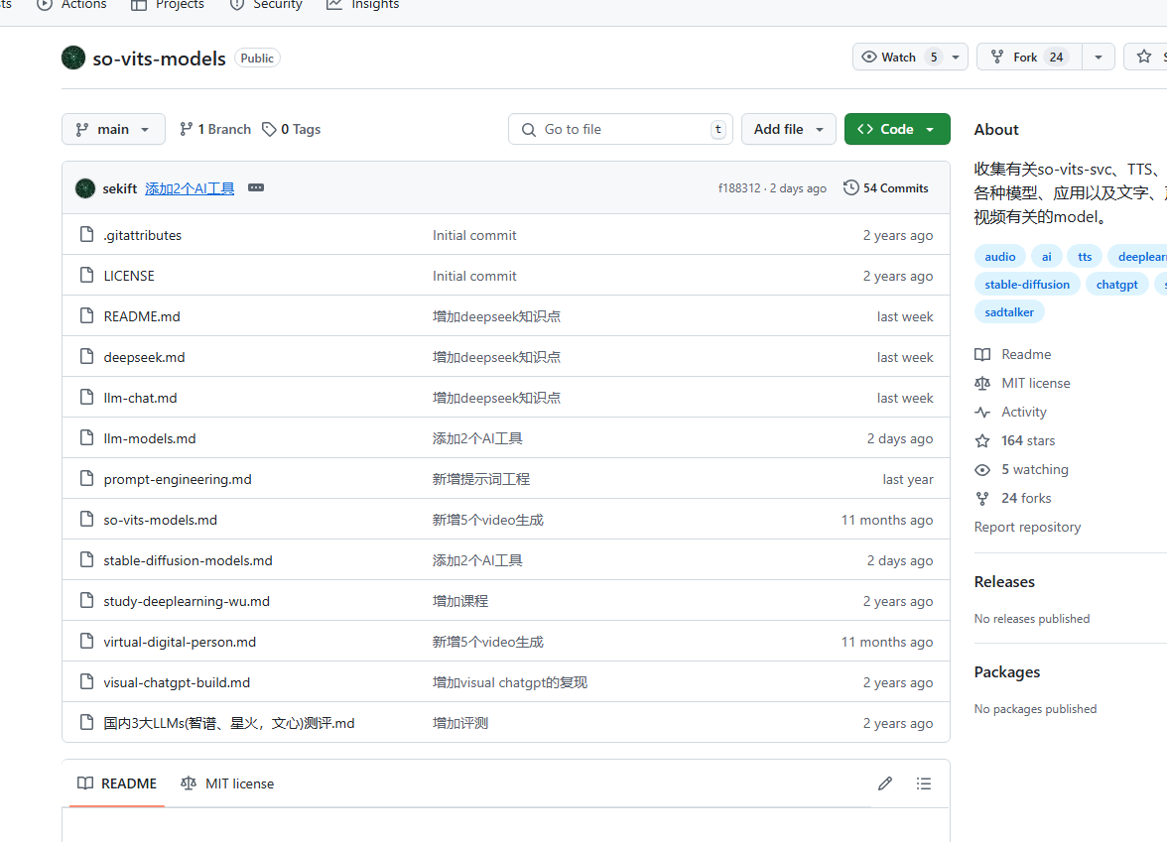Click the file icon for LICENSE

(x=86, y=276)
